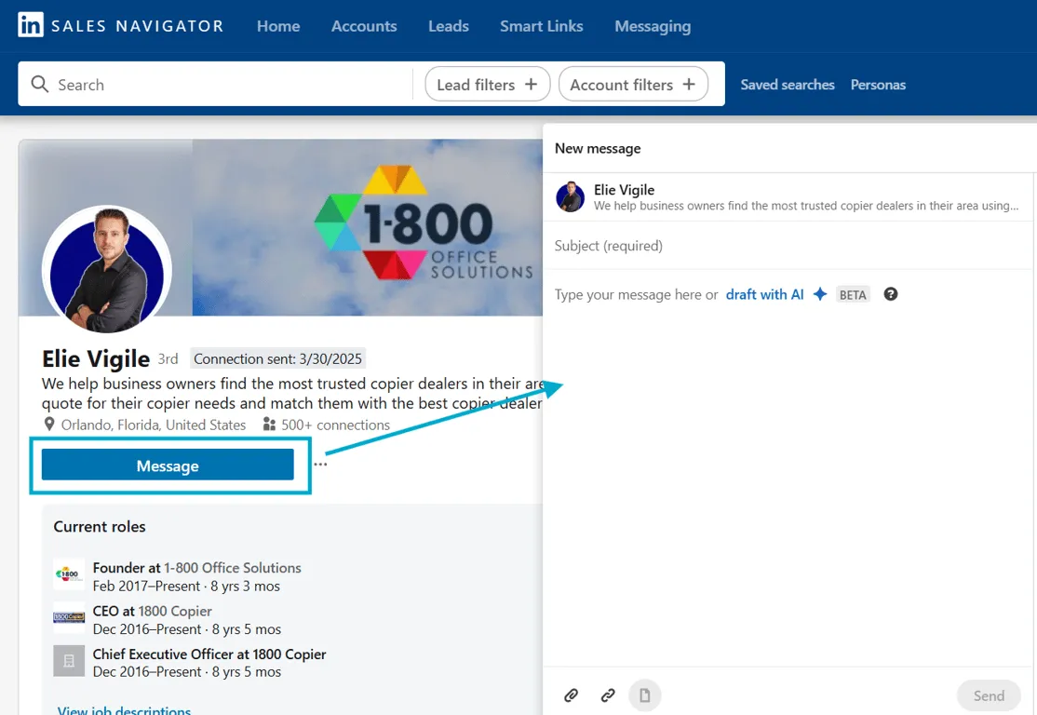Open the View job descriptions link
The image size is (1037, 715).
124,710
